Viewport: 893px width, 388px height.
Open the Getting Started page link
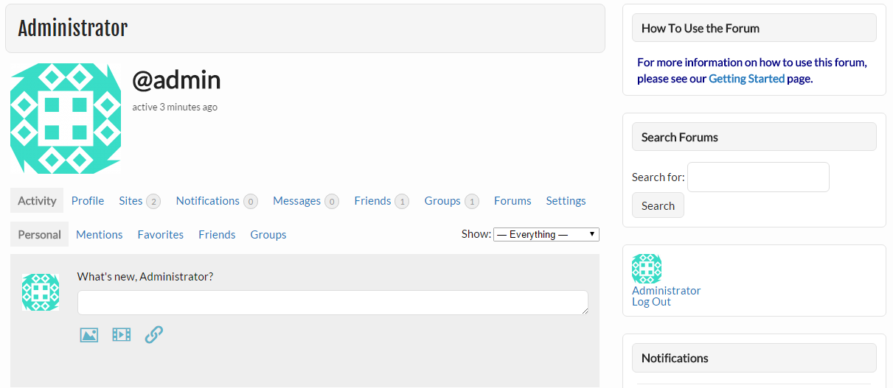tap(746, 78)
